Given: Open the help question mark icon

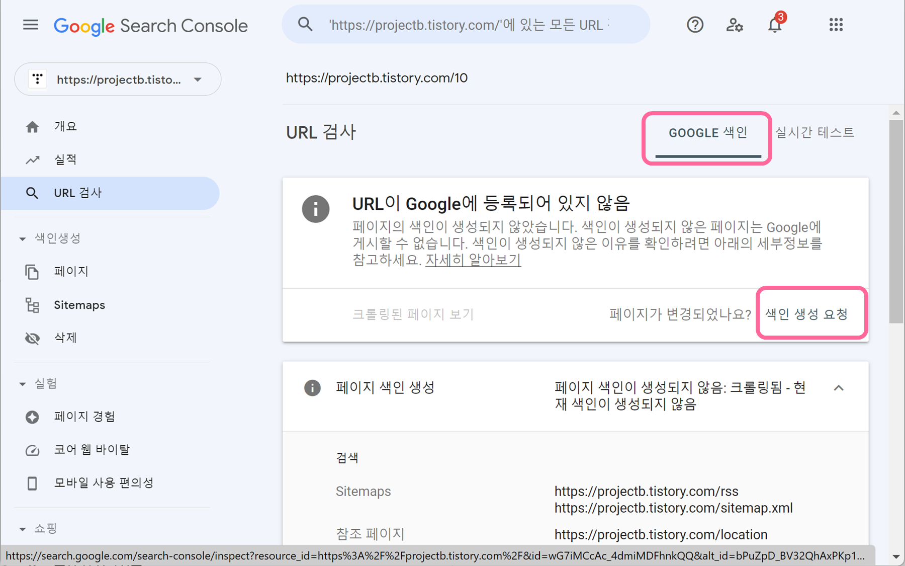Looking at the screenshot, I should click(695, 25).
